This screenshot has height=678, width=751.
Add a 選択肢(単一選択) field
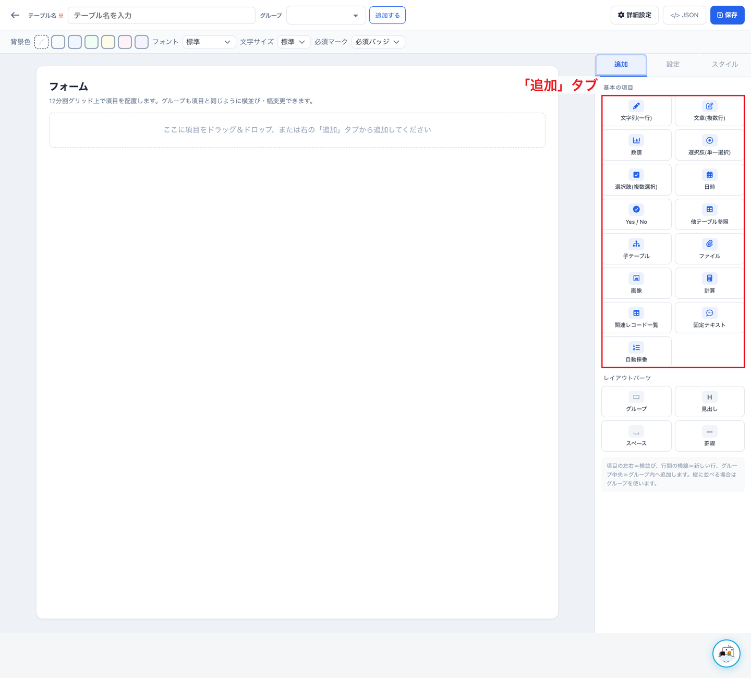click(709, 145)
